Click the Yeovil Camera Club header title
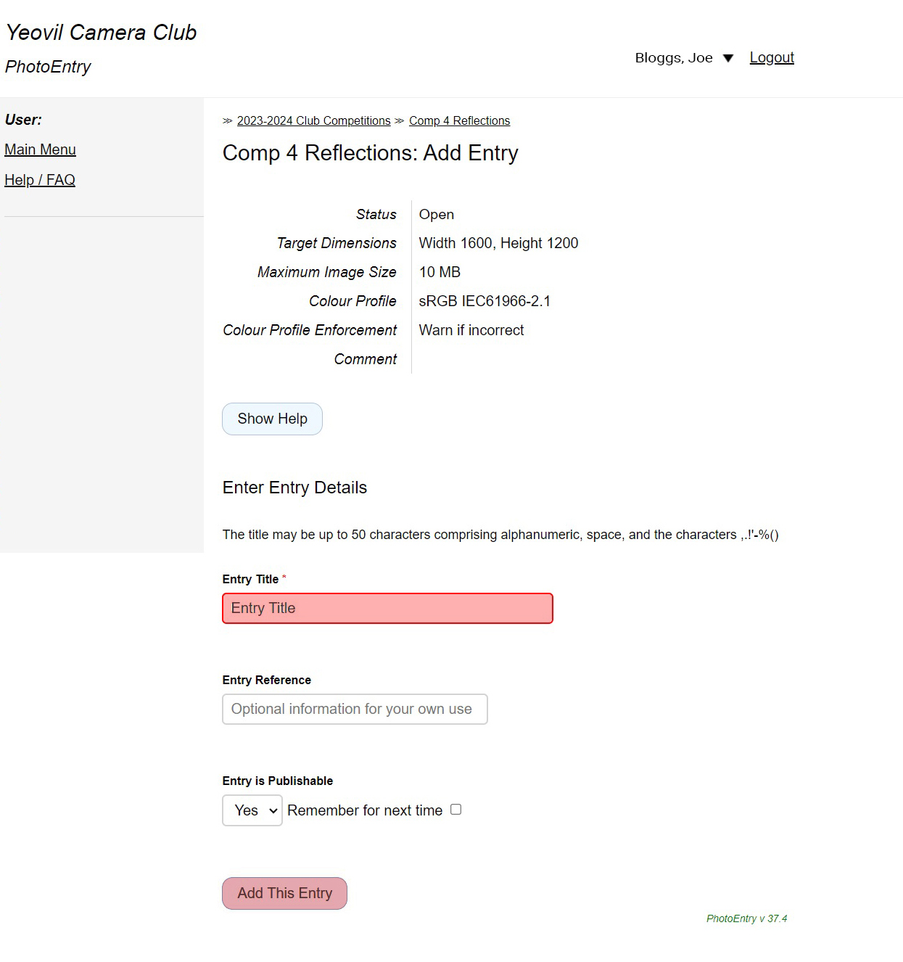 tap(102, 33)
